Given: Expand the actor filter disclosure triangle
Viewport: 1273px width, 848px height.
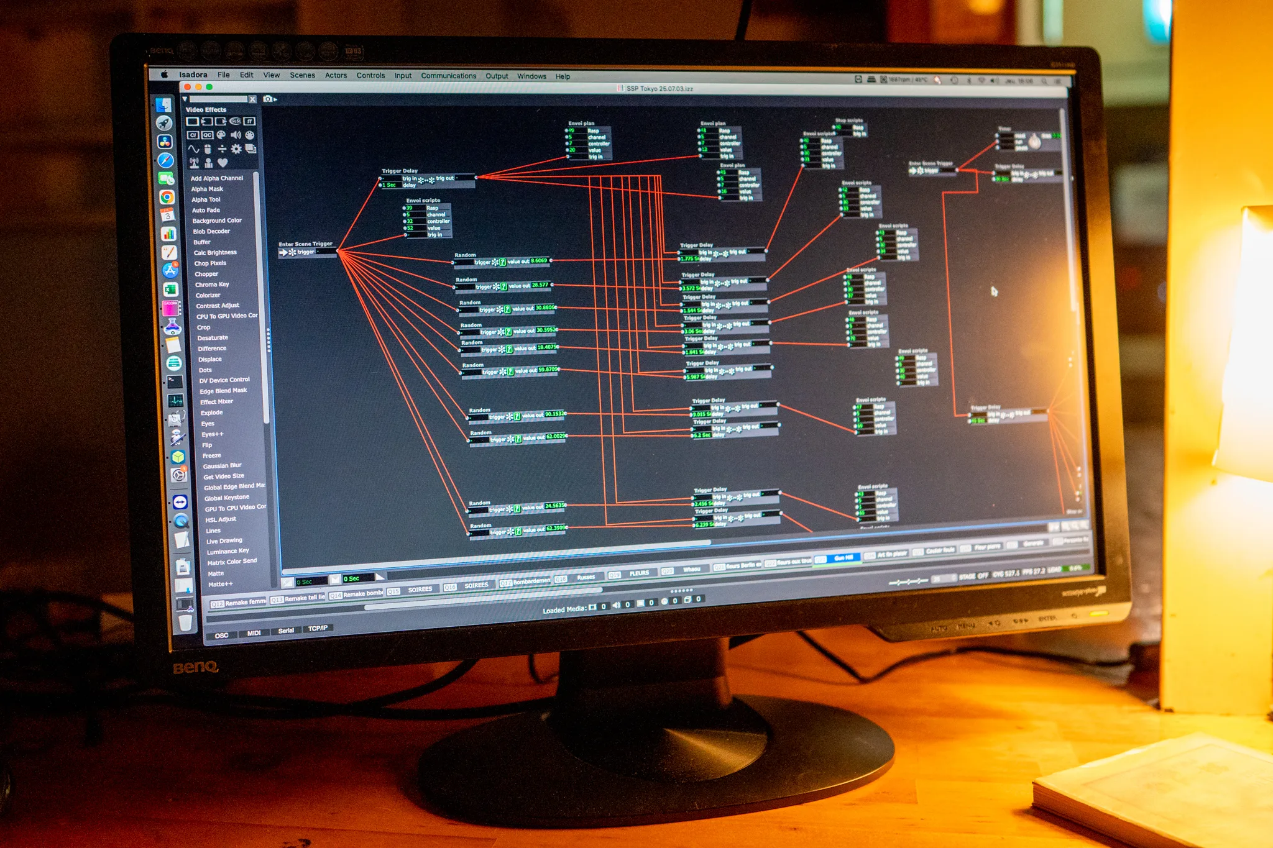Looking at the screenshot, I should pyautogui.click(x=185, y=99).
